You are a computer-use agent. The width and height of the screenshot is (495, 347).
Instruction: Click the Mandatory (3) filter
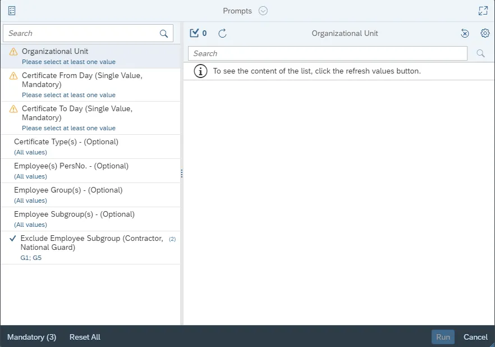coord(31,337)
